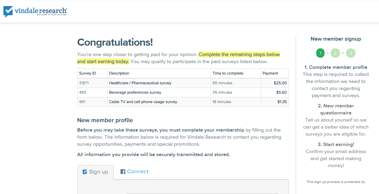Open the Facebook Connect tab
The height and width of the screenshot is (194, 379).
coord(134,172)
